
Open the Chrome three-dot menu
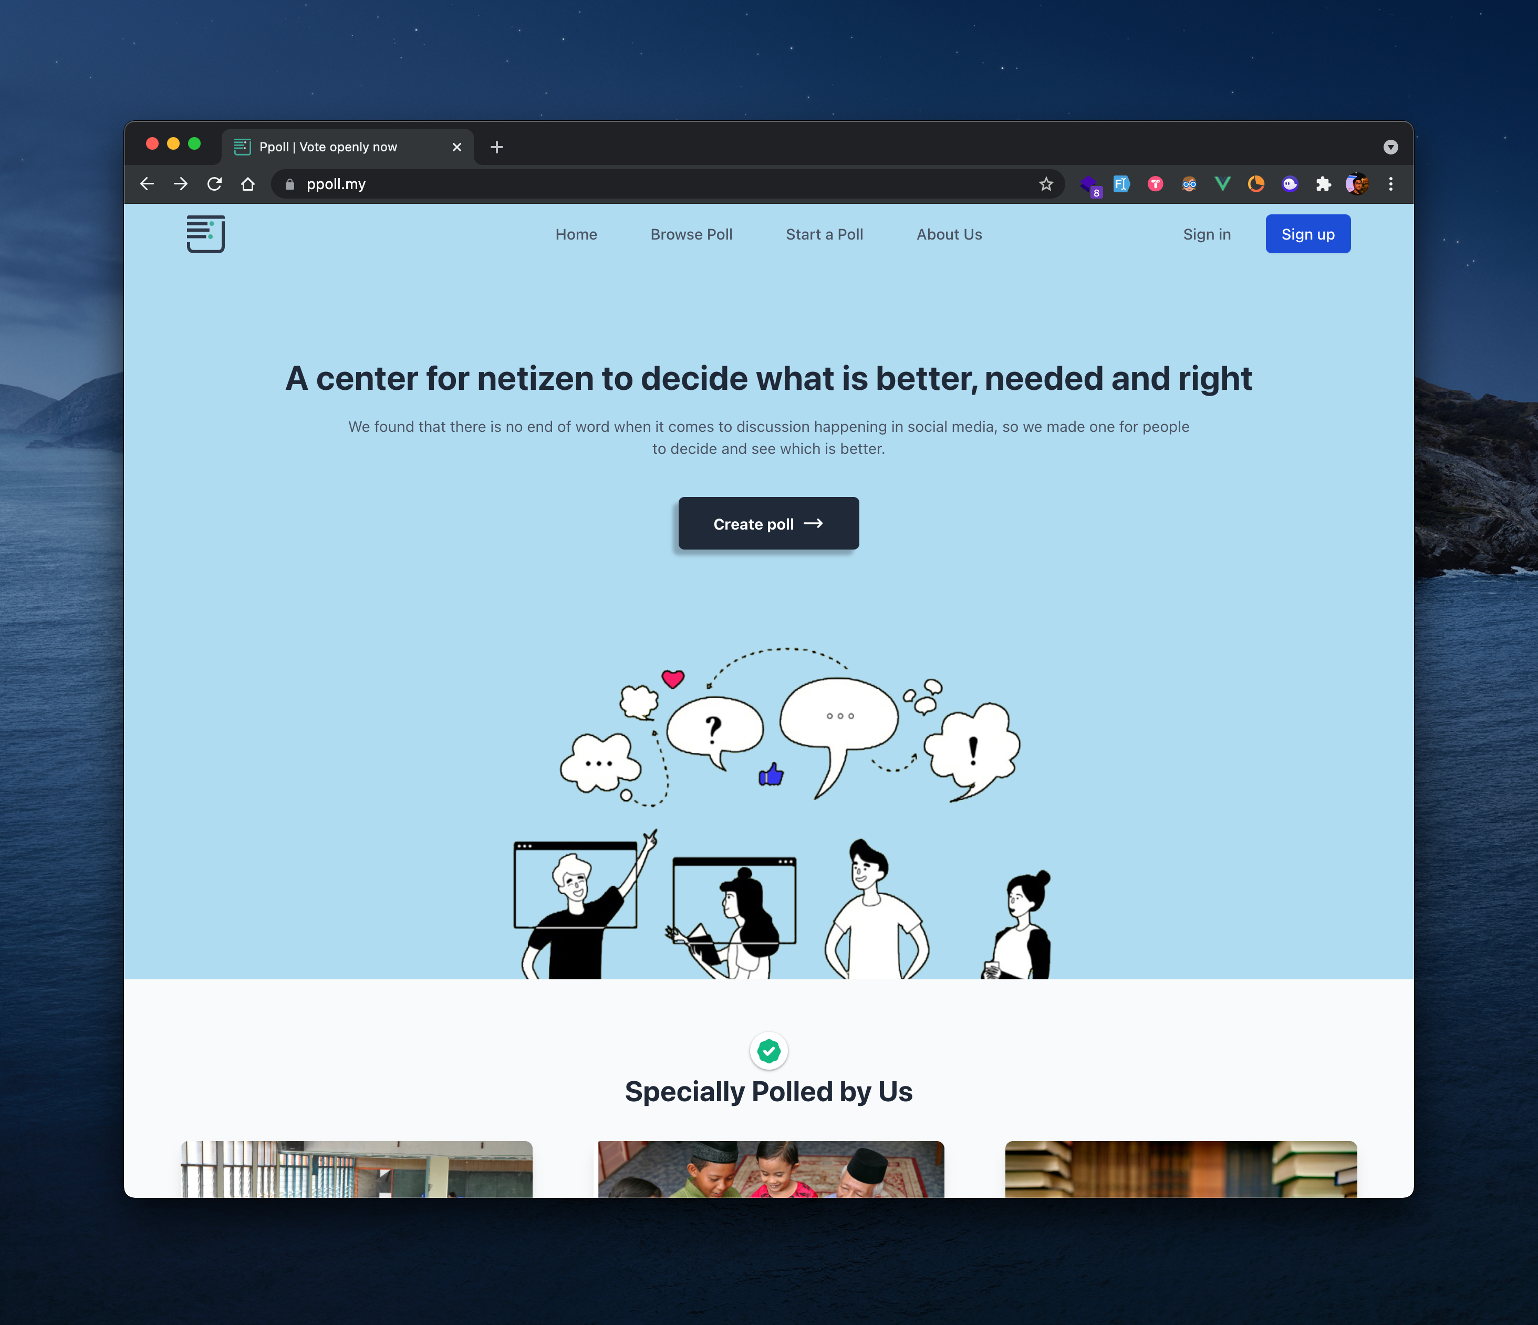click(1390, 184)
